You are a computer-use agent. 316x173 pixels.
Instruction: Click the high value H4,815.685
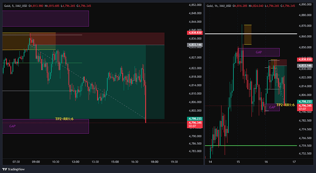coord(52,6)
